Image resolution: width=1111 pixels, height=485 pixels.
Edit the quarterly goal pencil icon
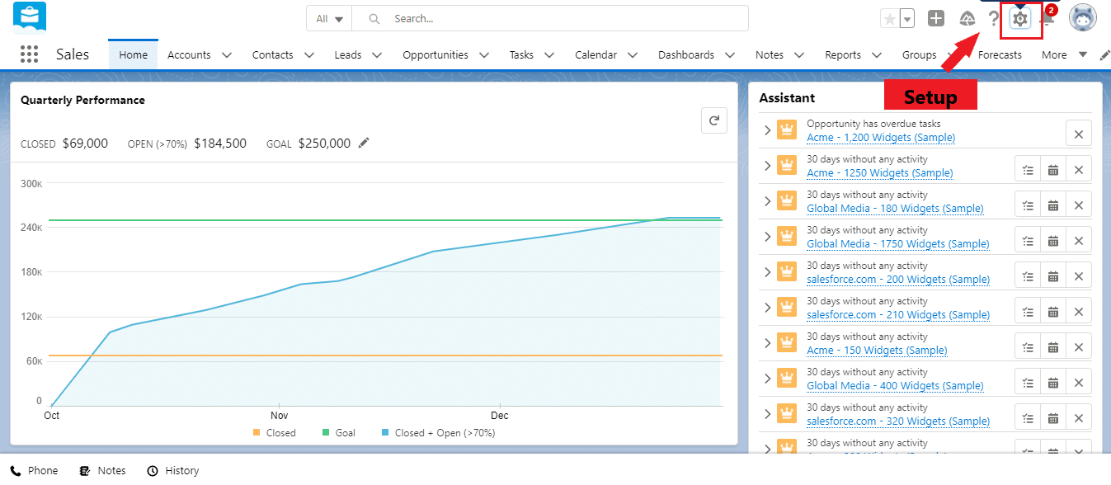point(364,143)
